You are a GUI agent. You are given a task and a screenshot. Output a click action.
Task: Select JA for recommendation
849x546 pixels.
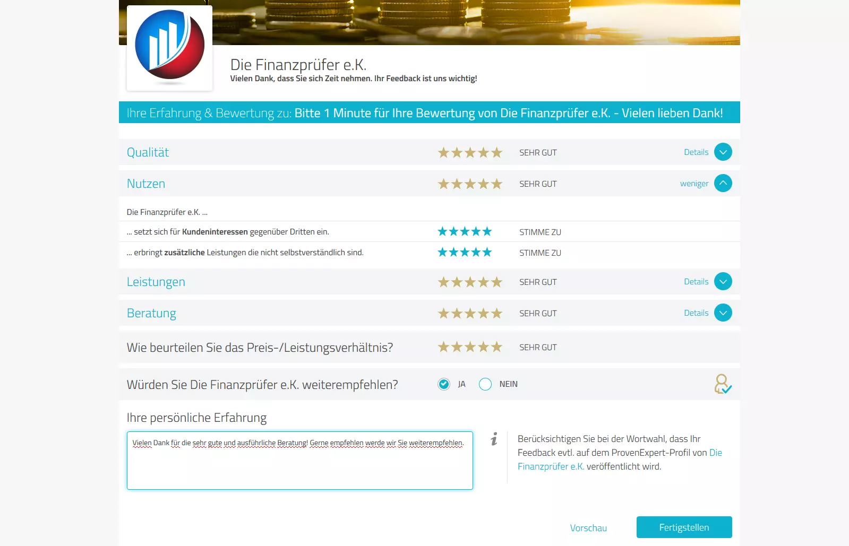coord(444,384)
